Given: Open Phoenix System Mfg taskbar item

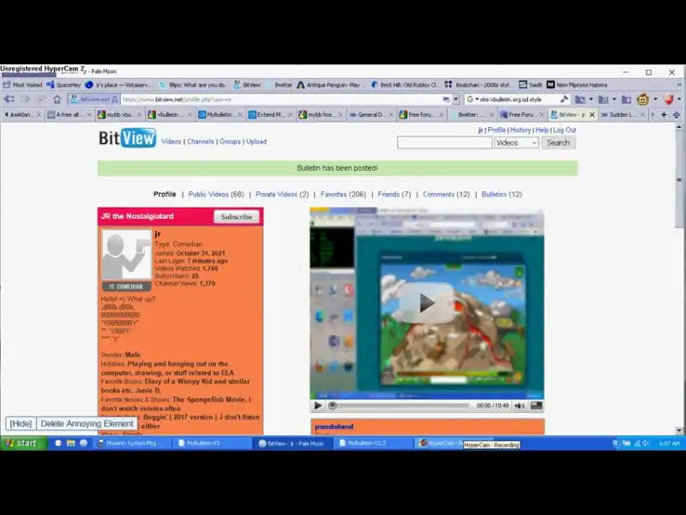Looking at the screenshot, I should coord(131,443).
